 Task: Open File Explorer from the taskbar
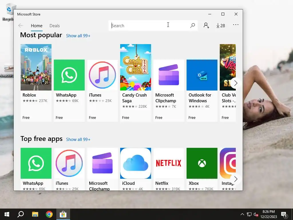(35, 214)
